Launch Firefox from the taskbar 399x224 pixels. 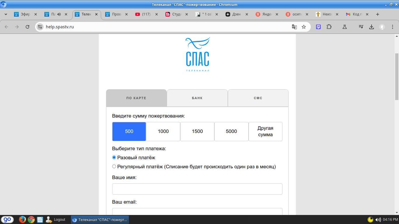[x=22, y=220]
